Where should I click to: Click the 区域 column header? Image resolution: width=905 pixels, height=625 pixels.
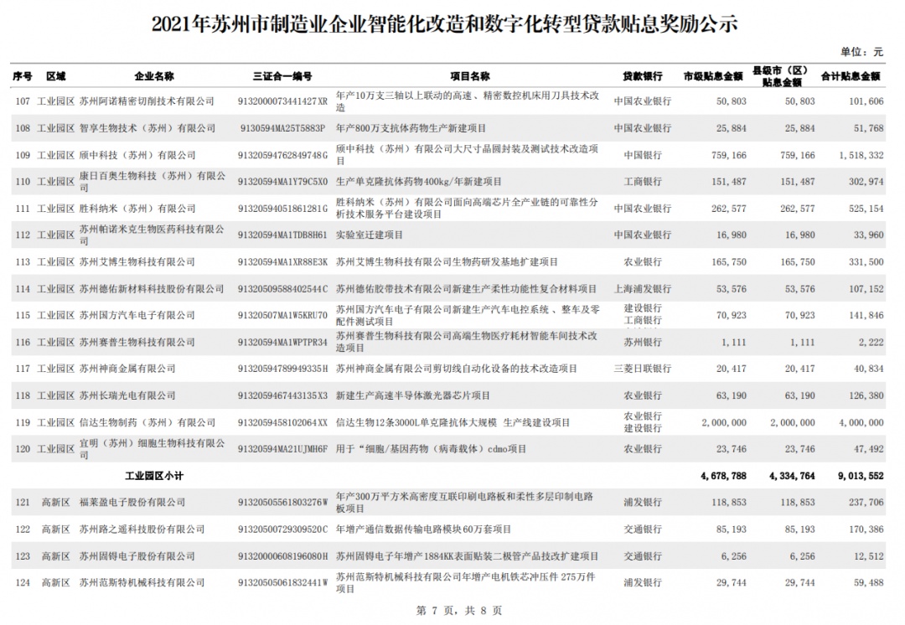pyautogui.click(x=56, y=76)
